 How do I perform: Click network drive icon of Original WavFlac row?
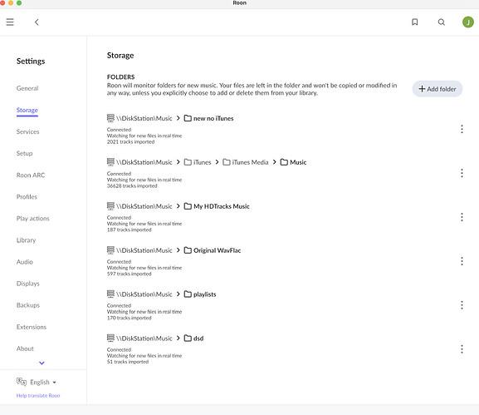[x=110, y=250]
